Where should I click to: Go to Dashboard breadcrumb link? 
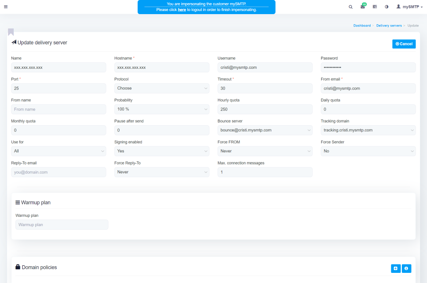click(x=362, y=26)
